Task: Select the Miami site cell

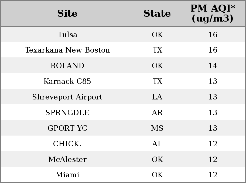Action: (67, 175)
